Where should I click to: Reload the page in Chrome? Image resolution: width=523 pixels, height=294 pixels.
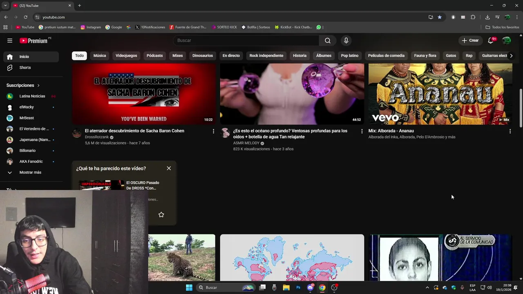[25, 17]
